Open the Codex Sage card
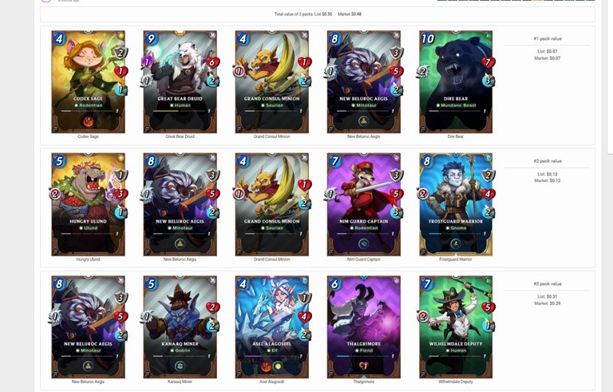This screenshot has width=613, height=392. click(89, 82)
